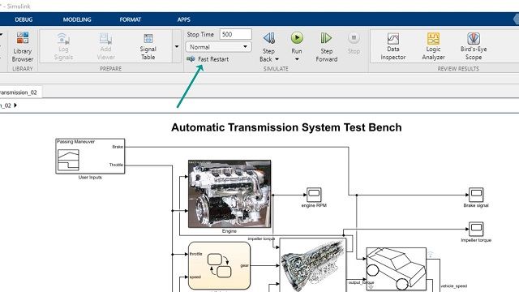Select the Engine block image
This screenshot has width=519, height=292.
[229, 194]
